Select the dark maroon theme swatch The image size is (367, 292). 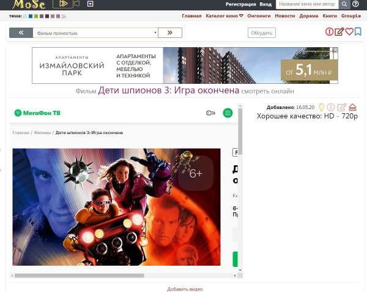click(x=47, y=16)
